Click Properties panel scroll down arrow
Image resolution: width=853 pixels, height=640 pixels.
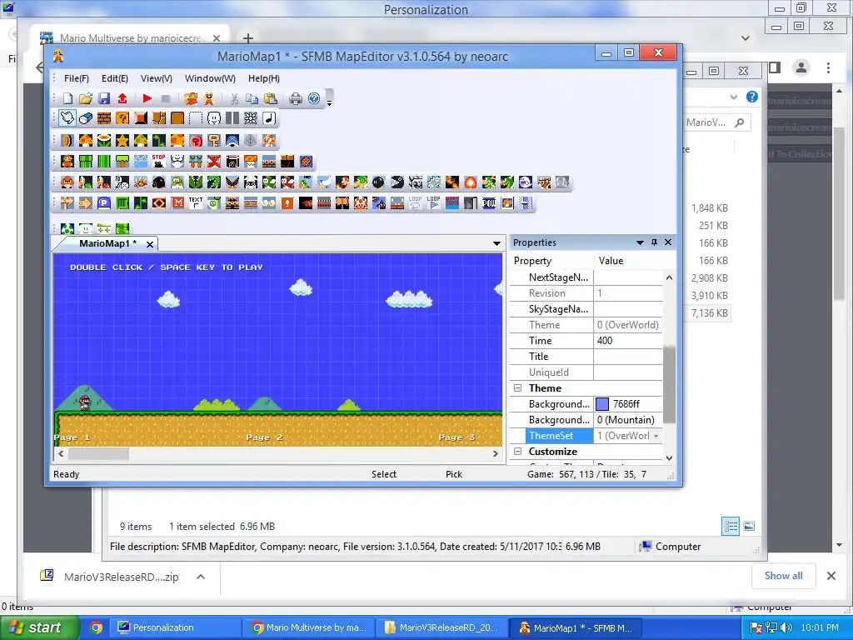click(x=670, y=458)
